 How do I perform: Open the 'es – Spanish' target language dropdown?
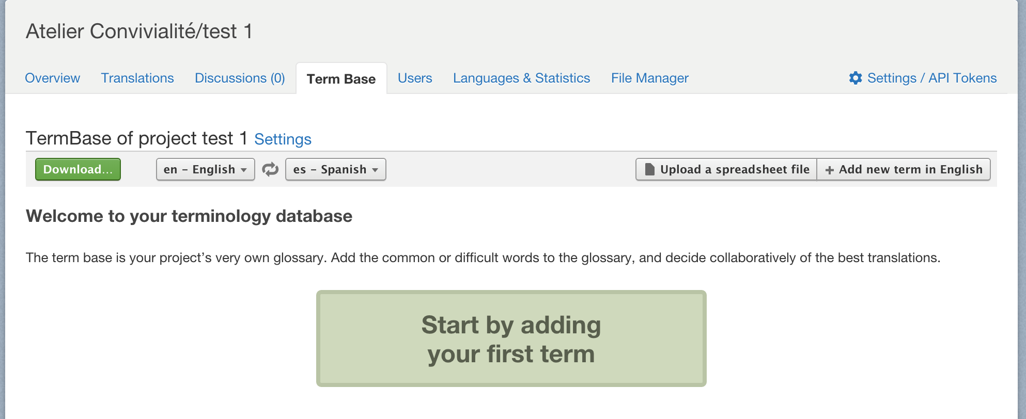click(x=335, y=169)
